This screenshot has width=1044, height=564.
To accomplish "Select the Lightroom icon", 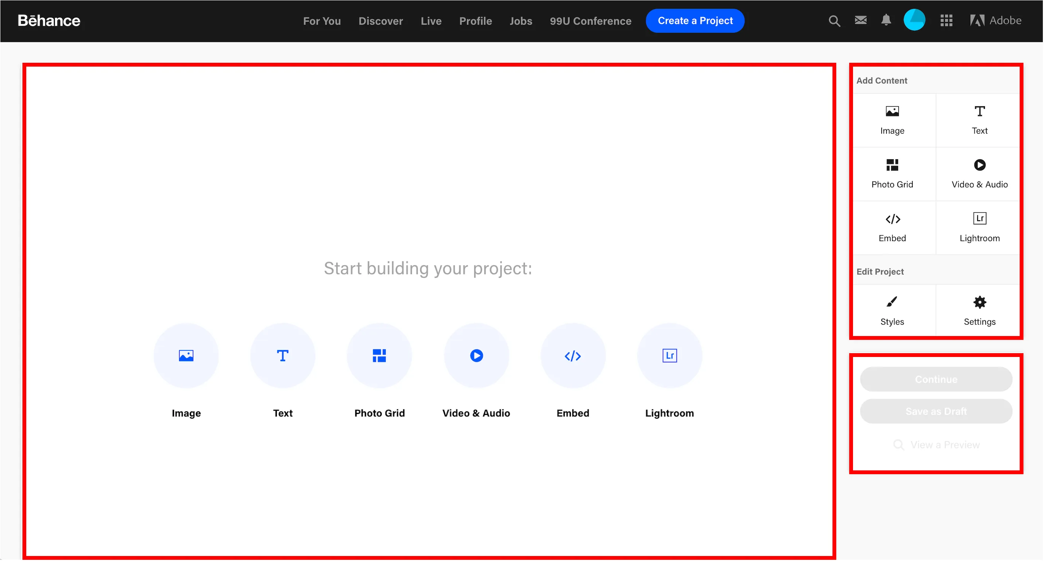I will (x=668, y=355).
